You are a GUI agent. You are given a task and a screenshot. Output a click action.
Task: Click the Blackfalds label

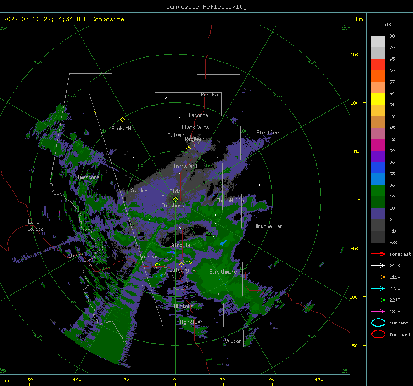195,127
